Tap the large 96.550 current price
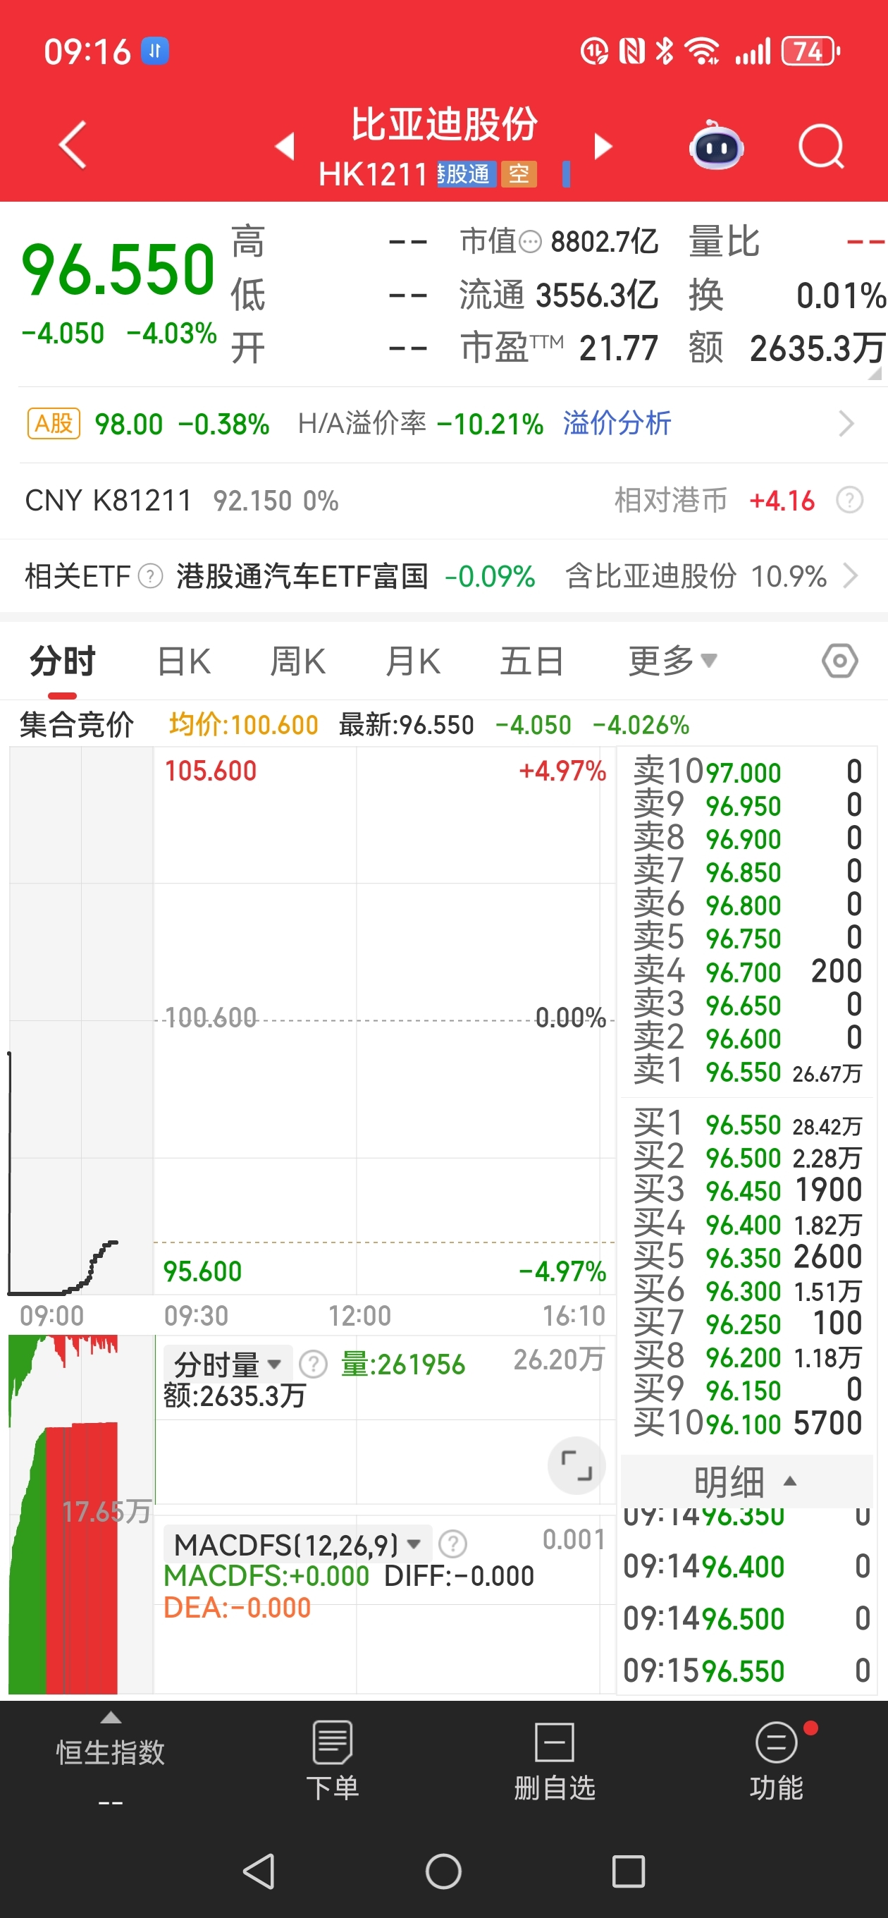 [118, 269]
